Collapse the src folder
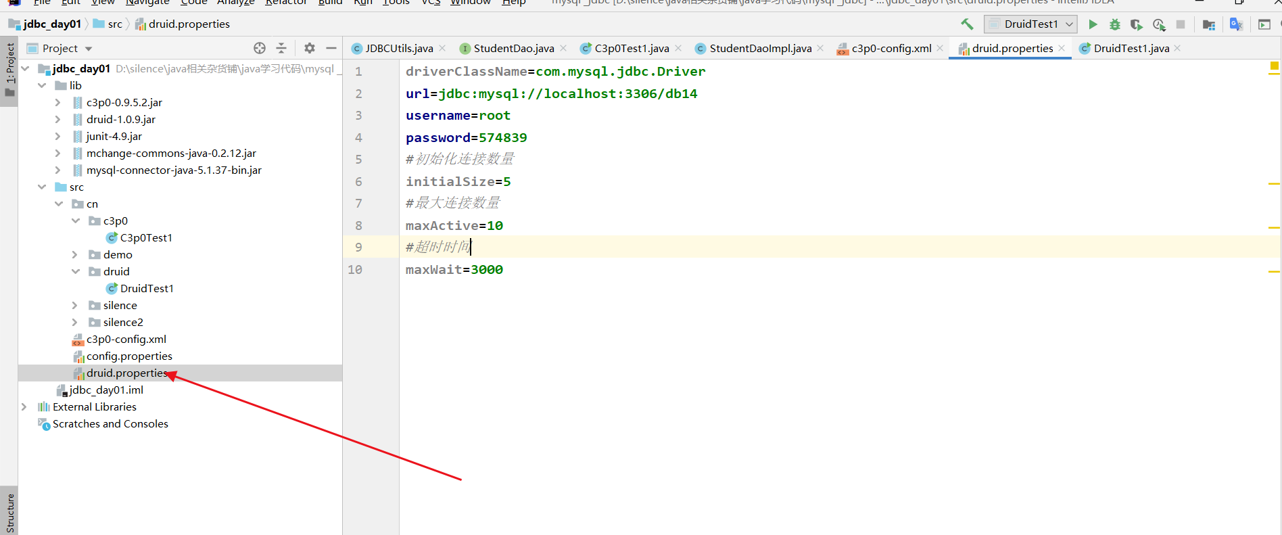 pyautogui.click(x=42, y=187)
